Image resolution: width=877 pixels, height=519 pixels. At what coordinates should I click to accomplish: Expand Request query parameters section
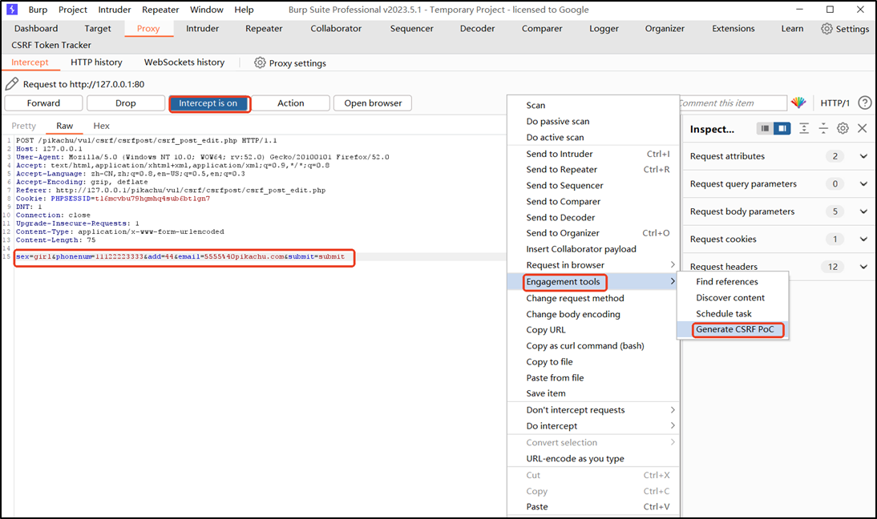[x=863, y=183]
